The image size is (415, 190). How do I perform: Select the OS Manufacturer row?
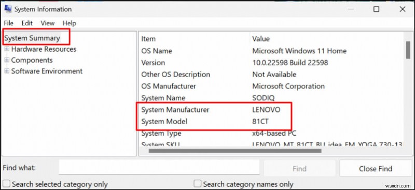271,86
